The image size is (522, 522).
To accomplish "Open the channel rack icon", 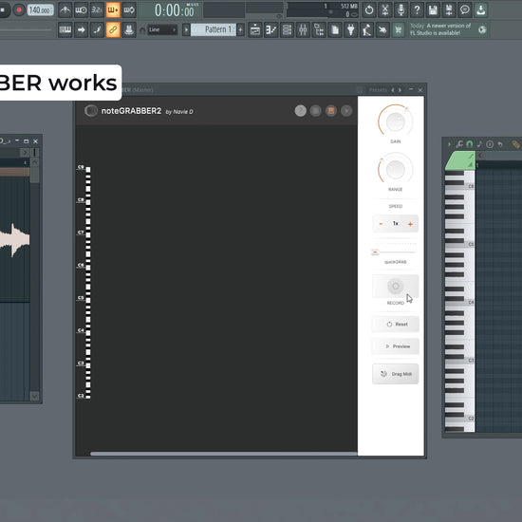I will 287,30.
